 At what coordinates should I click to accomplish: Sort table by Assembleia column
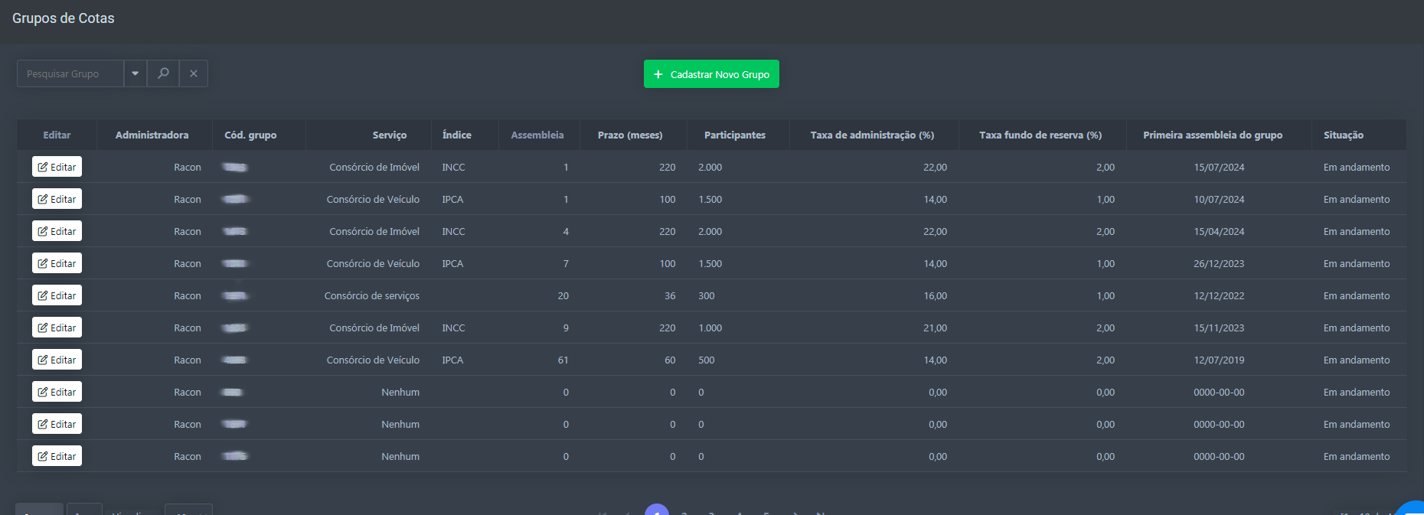click(x=537, y=135)
